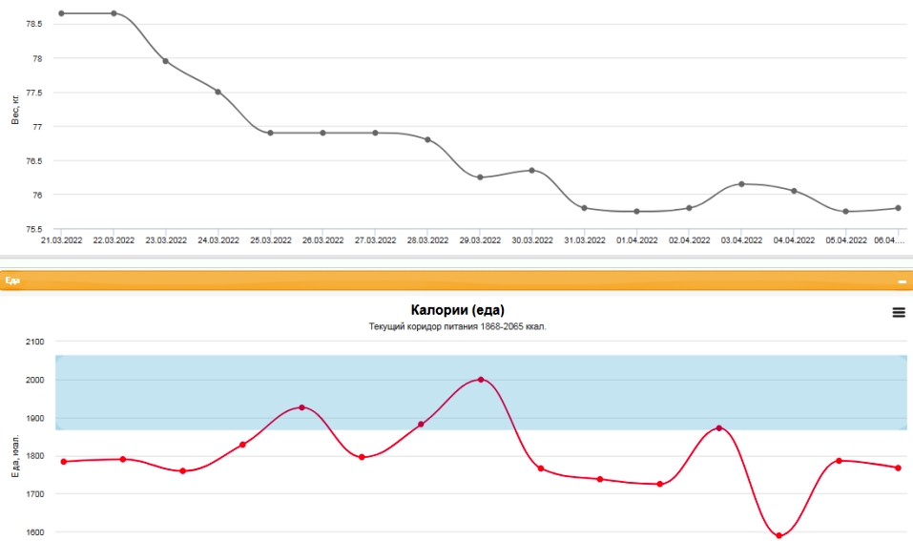The width and height of the screenshot is (913, 541).
Task: Select weight data point for 02.04.2022
Action: tap(690, 208)
